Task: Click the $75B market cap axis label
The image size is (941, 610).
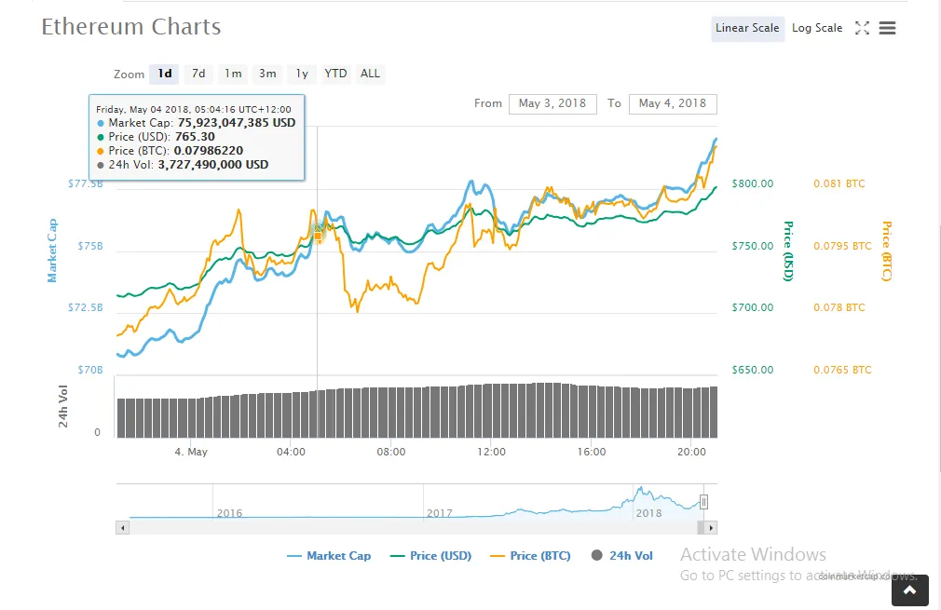Action: click(x=90, y=246)
